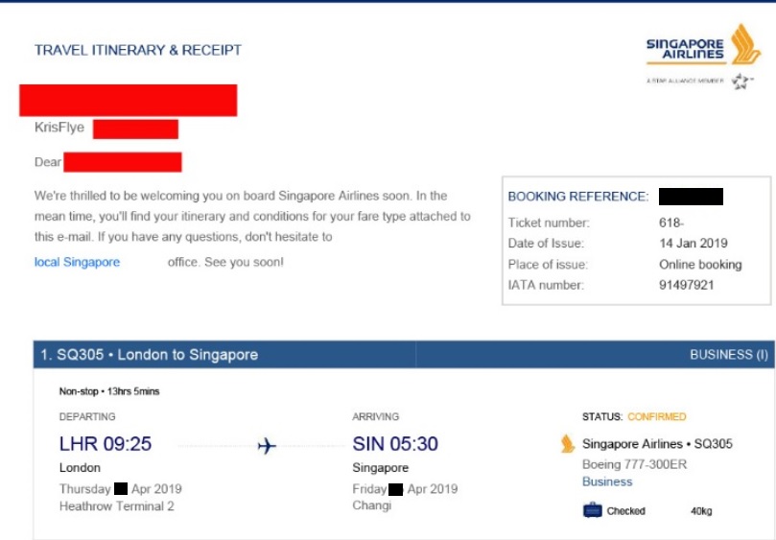Screen dimensions: 776x540
Task: Click the BOOKING REFERENCE label
Action: [578, 197]
